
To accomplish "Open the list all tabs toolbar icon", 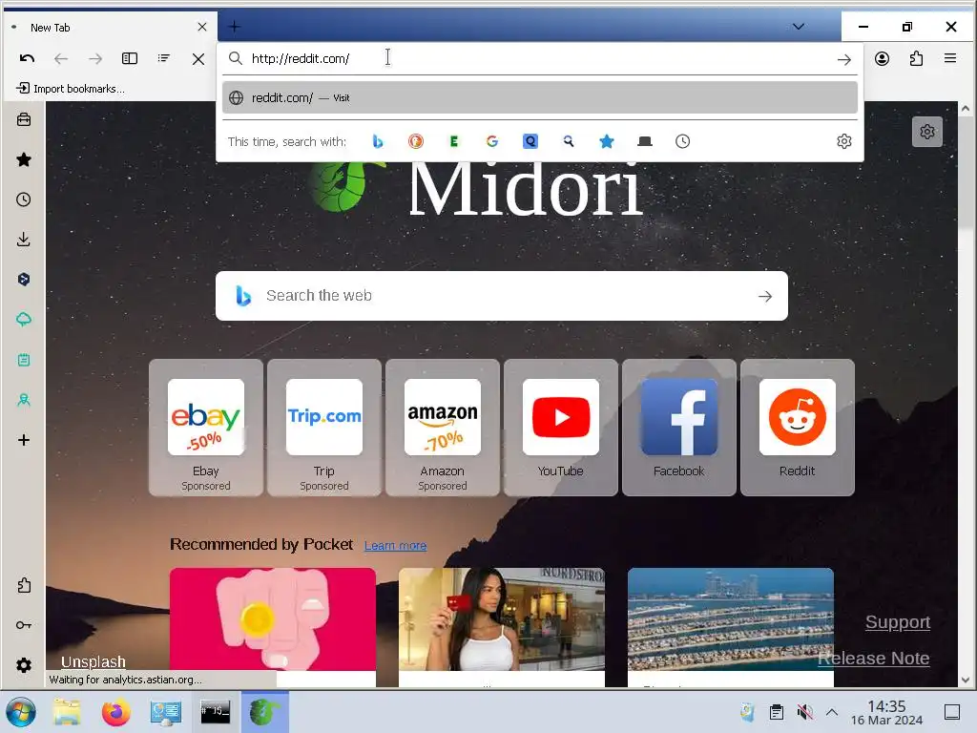I will tap(164, 58).
